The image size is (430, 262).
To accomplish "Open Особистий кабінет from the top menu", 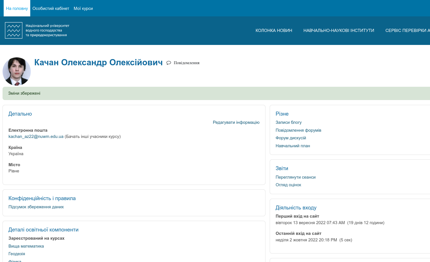I will coord(51,8).
